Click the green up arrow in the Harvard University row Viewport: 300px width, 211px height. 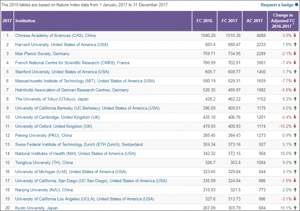(295, 45)
